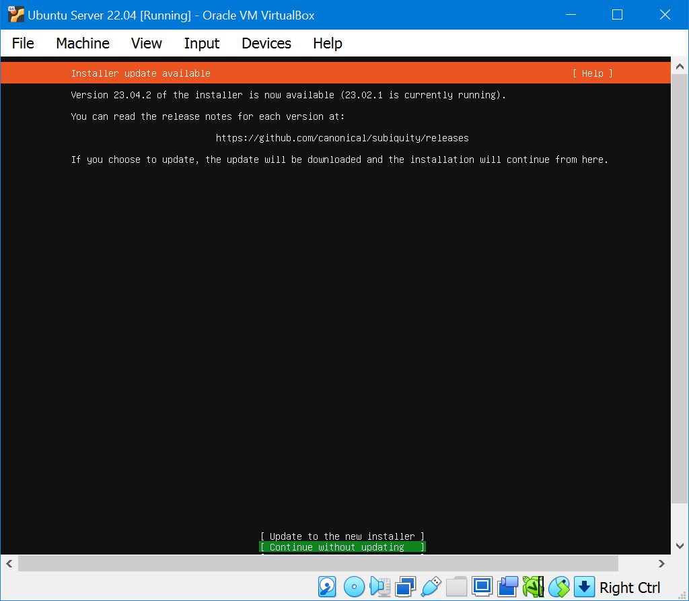Click the vertical scrollbar thumb
689x601 pixels.
(x=680, y=289)
